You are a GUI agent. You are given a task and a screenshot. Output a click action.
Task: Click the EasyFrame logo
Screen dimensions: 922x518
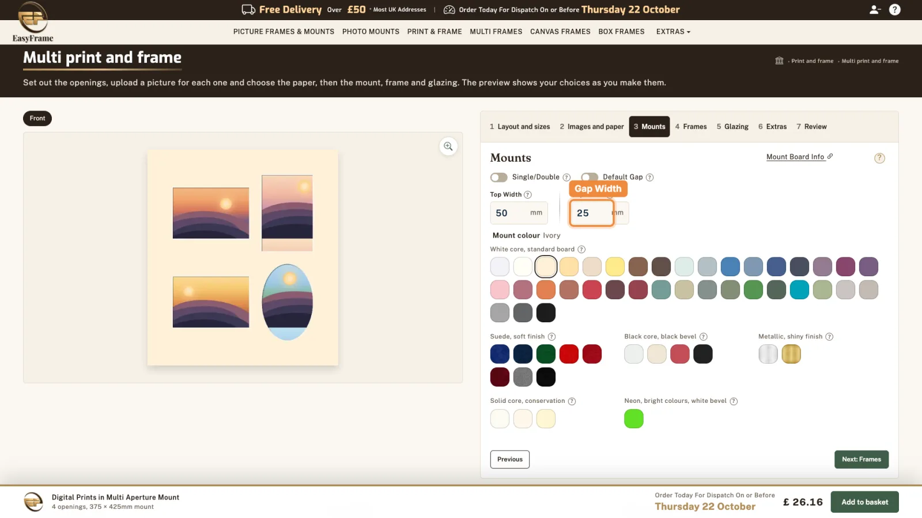[33, 22]
